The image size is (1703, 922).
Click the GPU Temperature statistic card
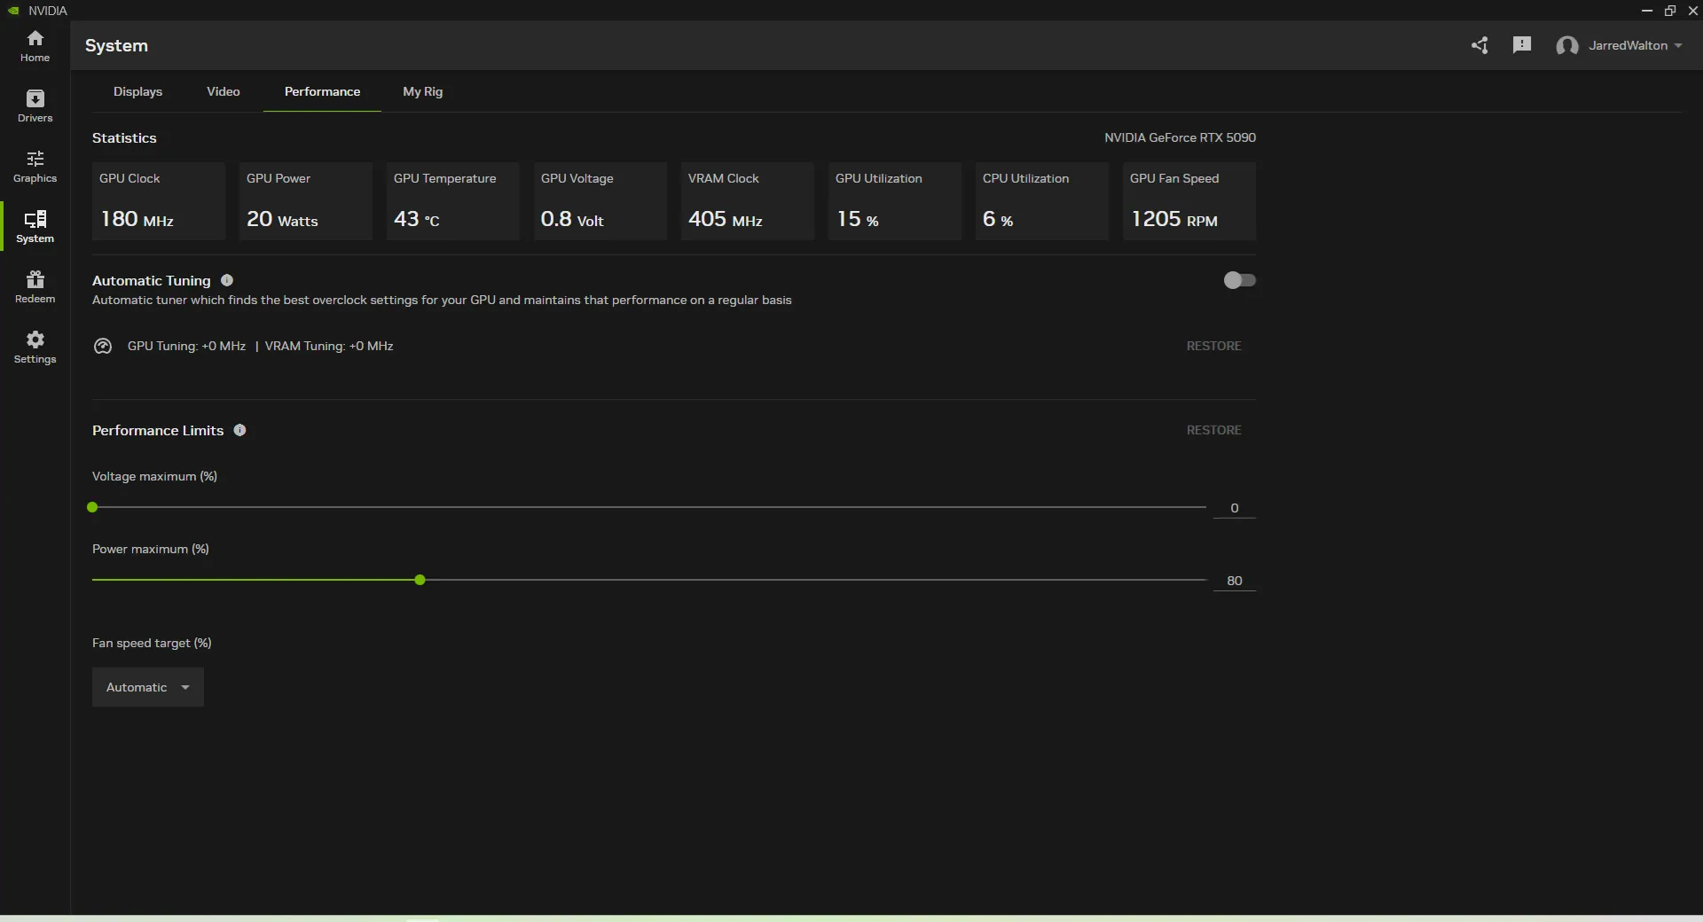click(453, 201)
